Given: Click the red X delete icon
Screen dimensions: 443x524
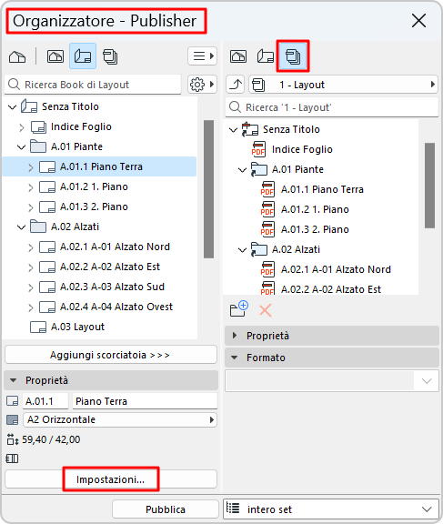Looking at the screenshot, I should pos(266,310).
